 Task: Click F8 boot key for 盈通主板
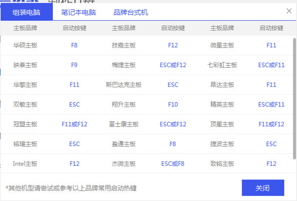[173, 144]
